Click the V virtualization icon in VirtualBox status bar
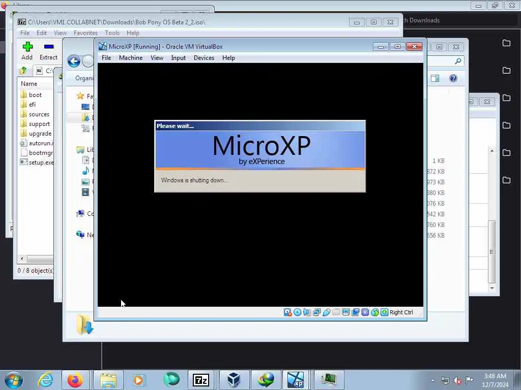Viewport: 521px width, 390px height. click(365, 312)
